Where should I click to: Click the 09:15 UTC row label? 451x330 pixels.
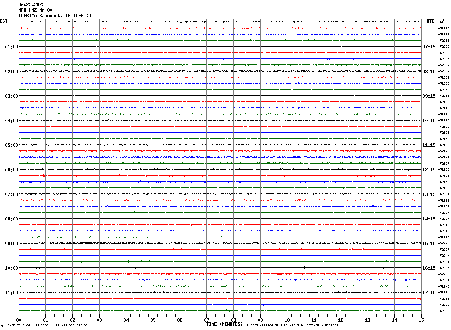pos(429,96)
